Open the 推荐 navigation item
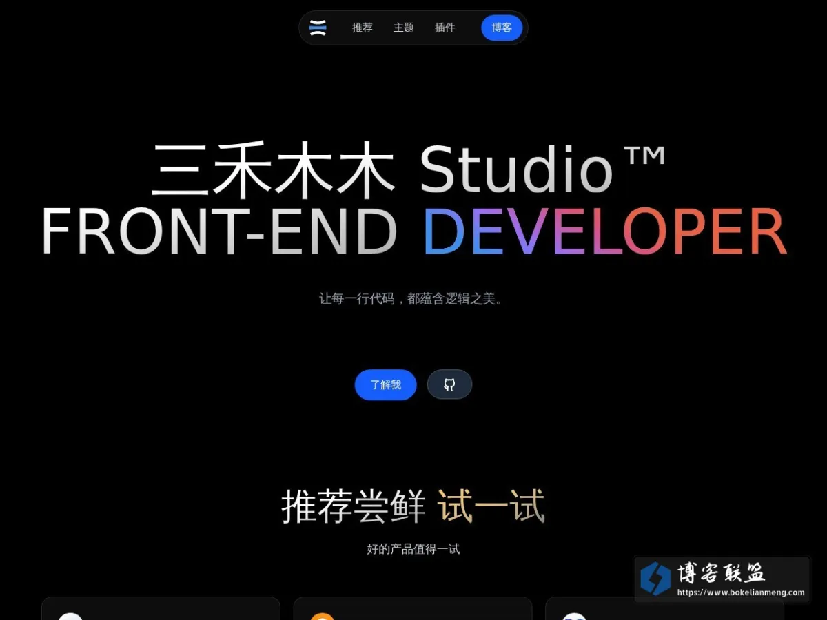 363,28
